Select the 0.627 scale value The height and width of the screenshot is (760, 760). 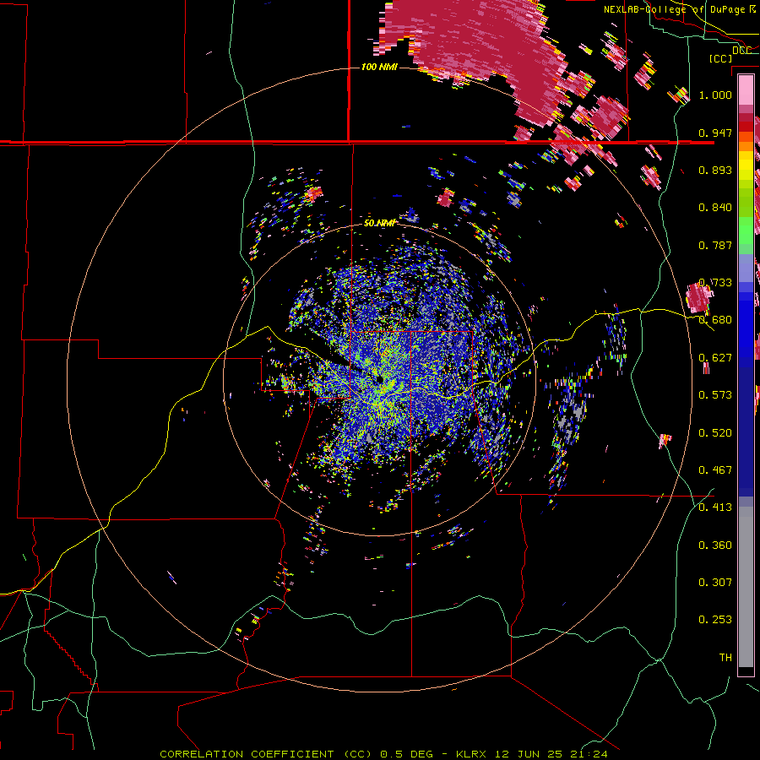tap(715, 358)
